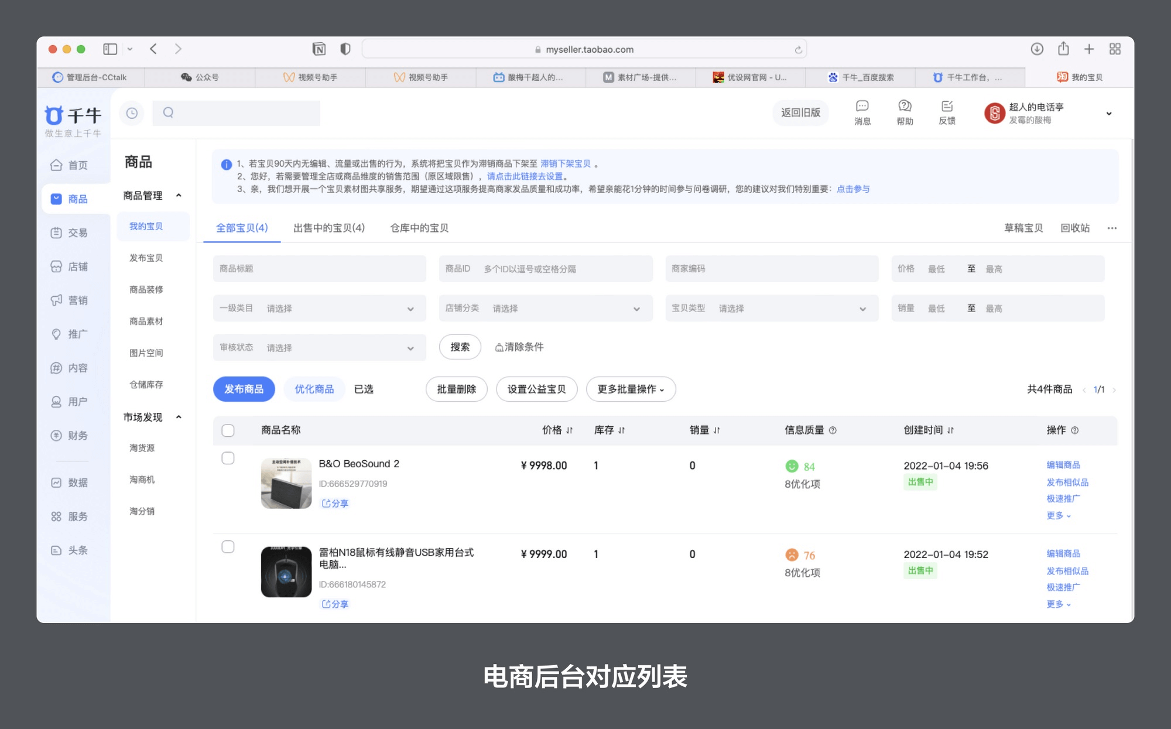Go forward with the browser forward arrow
This screenshot has width=1171, height=729.
(178, 49)
